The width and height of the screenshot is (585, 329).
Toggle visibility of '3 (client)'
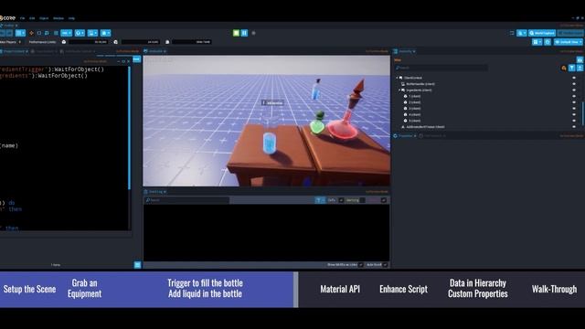pyautogui.click(x=574, y=109)
